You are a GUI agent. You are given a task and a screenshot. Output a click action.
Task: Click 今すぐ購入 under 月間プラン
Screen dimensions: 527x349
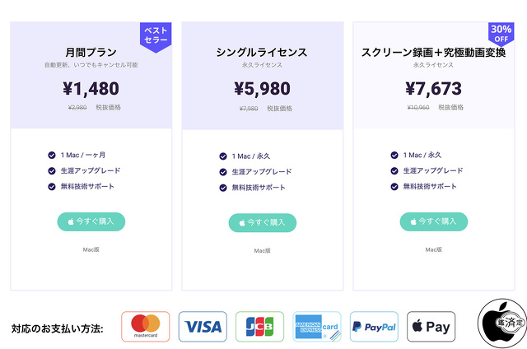91,221
